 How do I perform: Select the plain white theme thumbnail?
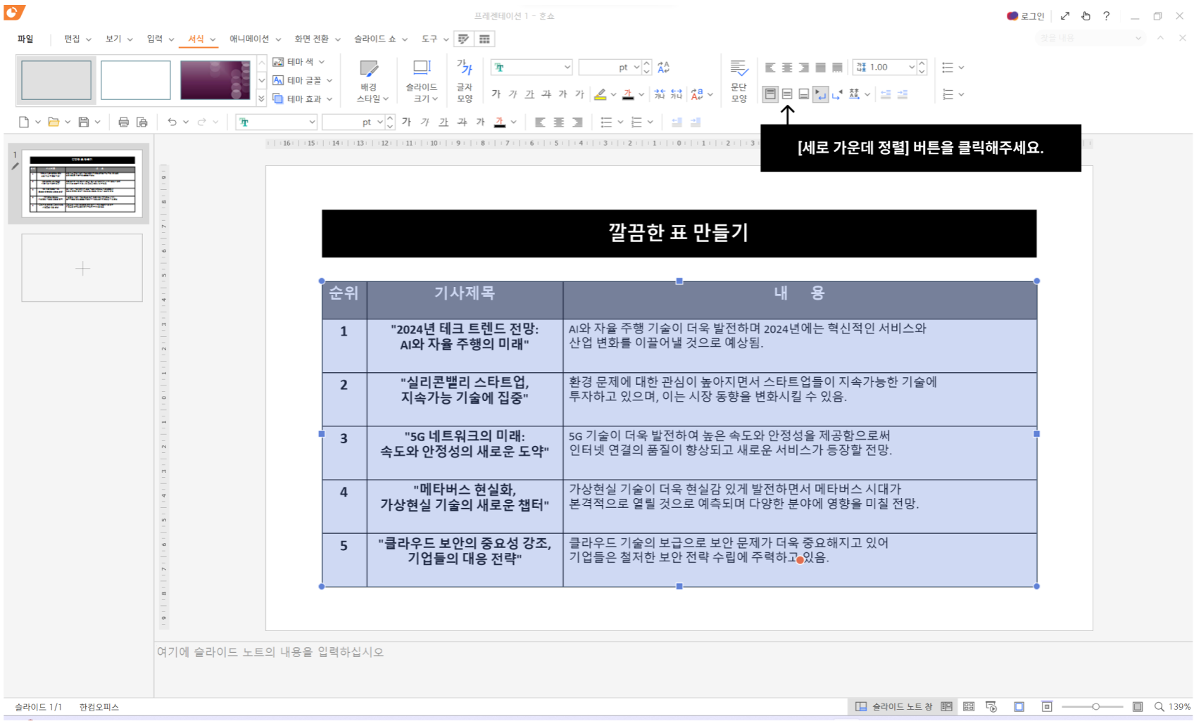click(x=136, y=79)
